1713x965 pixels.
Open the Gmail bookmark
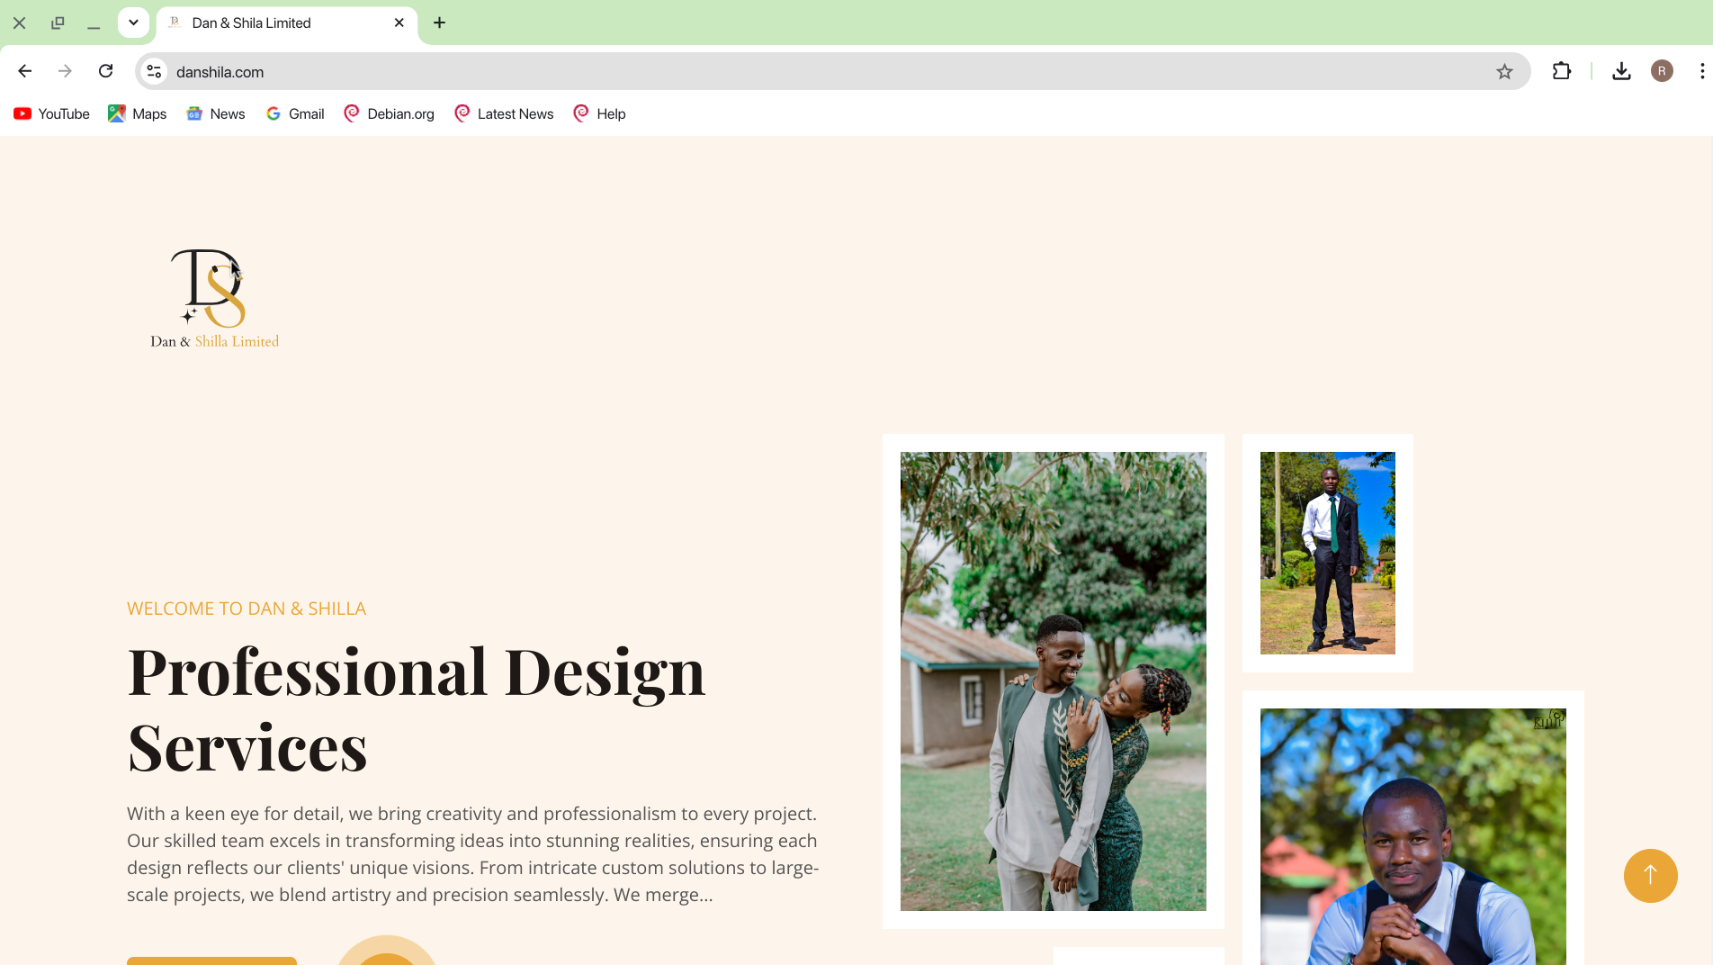point(295,113)
